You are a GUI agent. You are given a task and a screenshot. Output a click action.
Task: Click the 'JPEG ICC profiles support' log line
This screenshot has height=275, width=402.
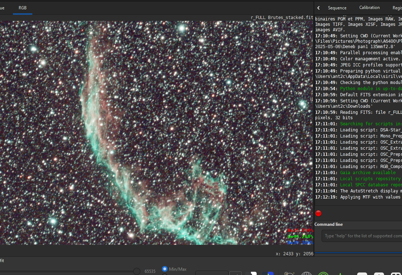coord(359,65)
